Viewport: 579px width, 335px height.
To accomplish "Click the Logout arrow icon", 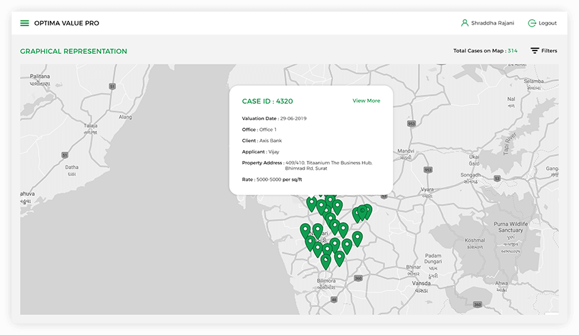I will pos(532,23).
